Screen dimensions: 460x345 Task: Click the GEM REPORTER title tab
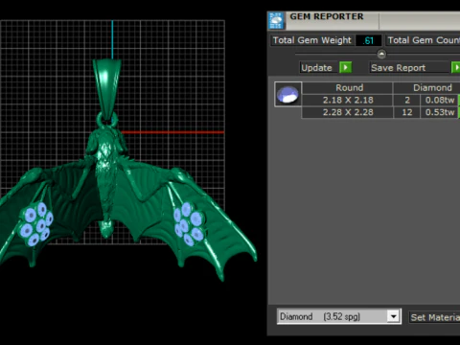(327, 16)
